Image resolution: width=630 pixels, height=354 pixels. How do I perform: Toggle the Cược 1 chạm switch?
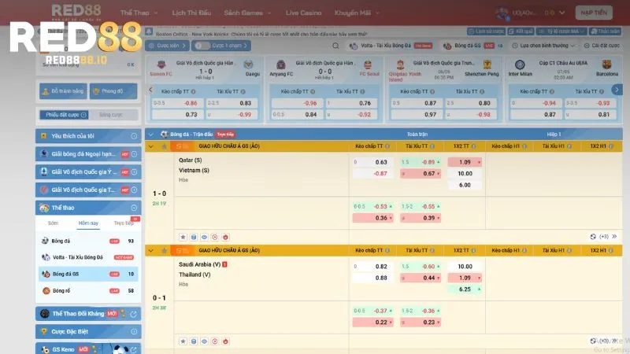tap(202, 46)
